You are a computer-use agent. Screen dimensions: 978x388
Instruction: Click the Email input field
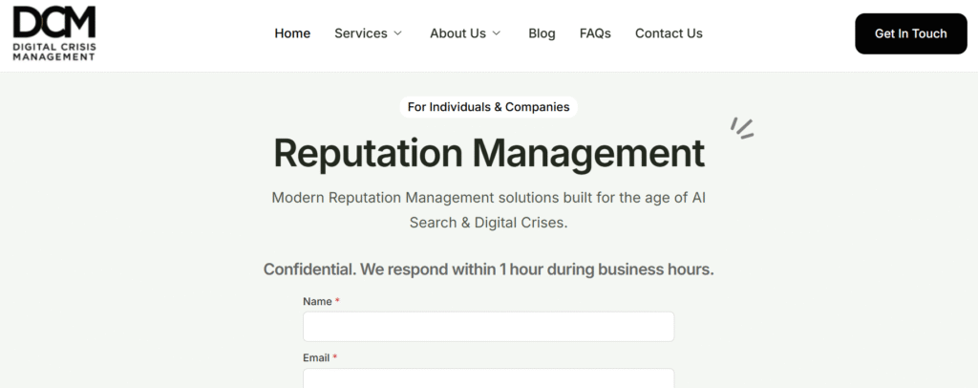[488, 378]
